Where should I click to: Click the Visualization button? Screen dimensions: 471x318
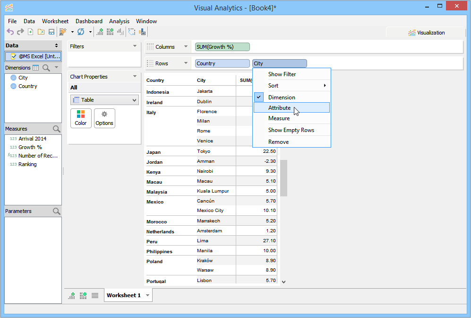(426, 33)
